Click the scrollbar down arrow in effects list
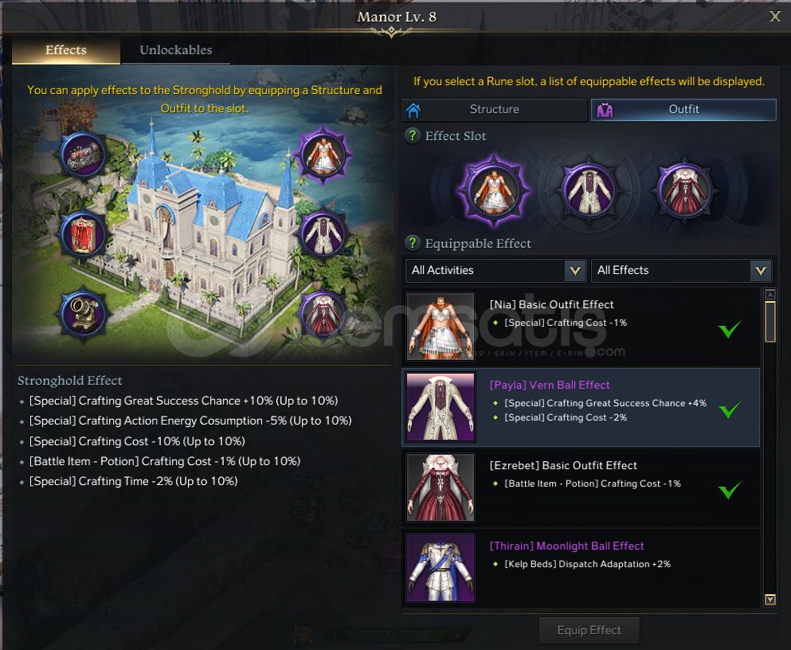 pos(769,600)
